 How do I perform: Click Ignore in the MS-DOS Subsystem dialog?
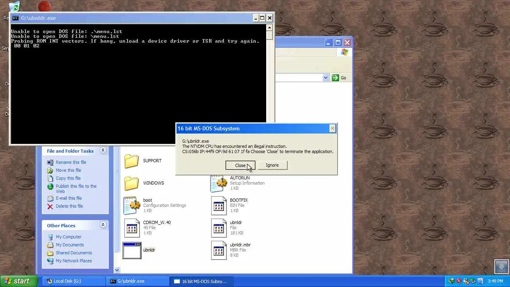click(272, 165)
